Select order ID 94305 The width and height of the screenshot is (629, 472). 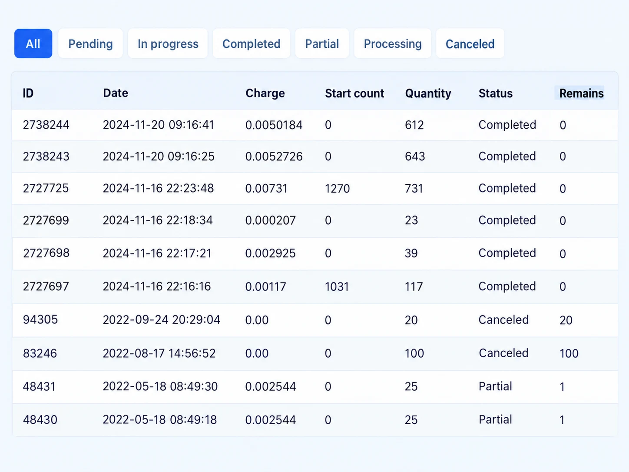(x=40, y=319)
